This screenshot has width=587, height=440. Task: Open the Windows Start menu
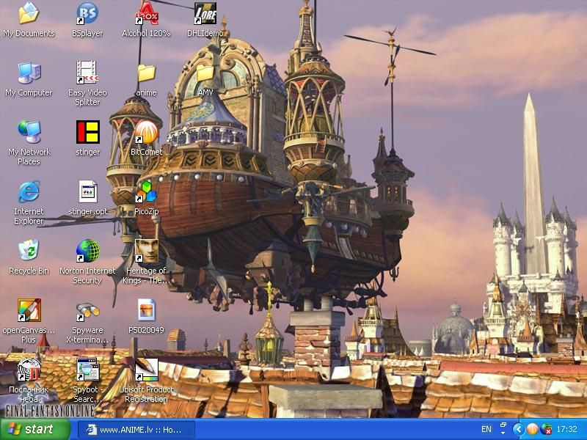(x=34, y=429)
